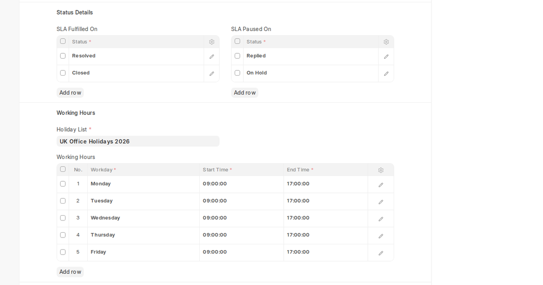Tick the Friday row checkbox

click(x=63, y=252)
